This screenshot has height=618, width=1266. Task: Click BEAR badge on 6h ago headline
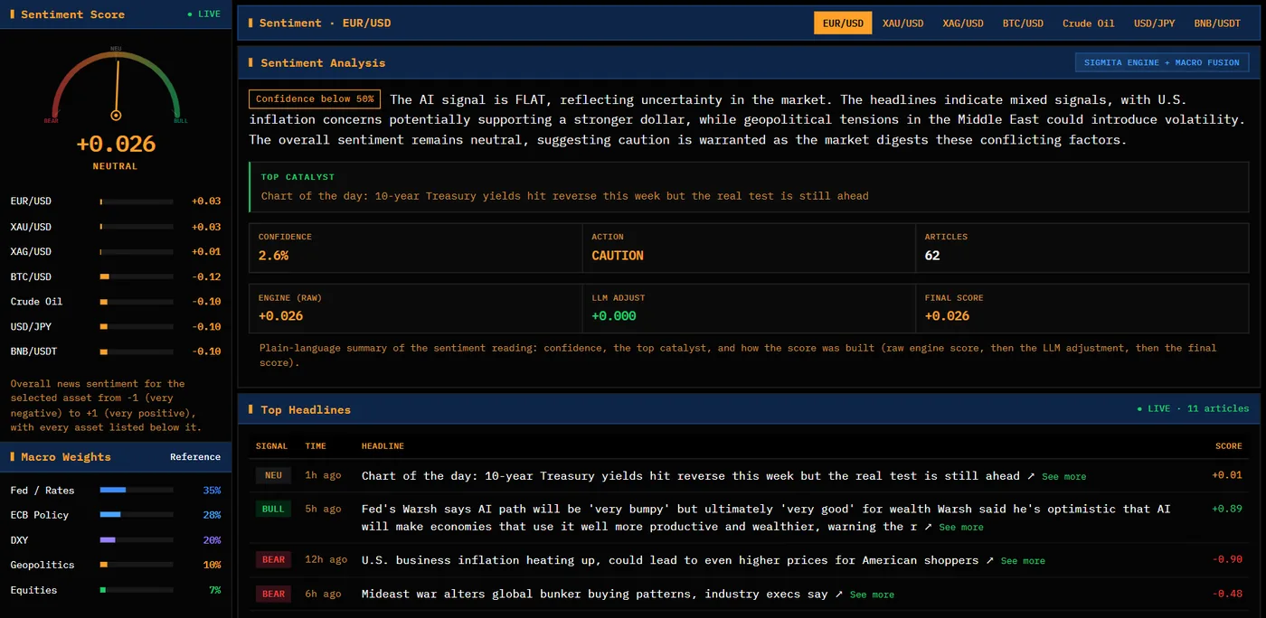tap(274, 594)
